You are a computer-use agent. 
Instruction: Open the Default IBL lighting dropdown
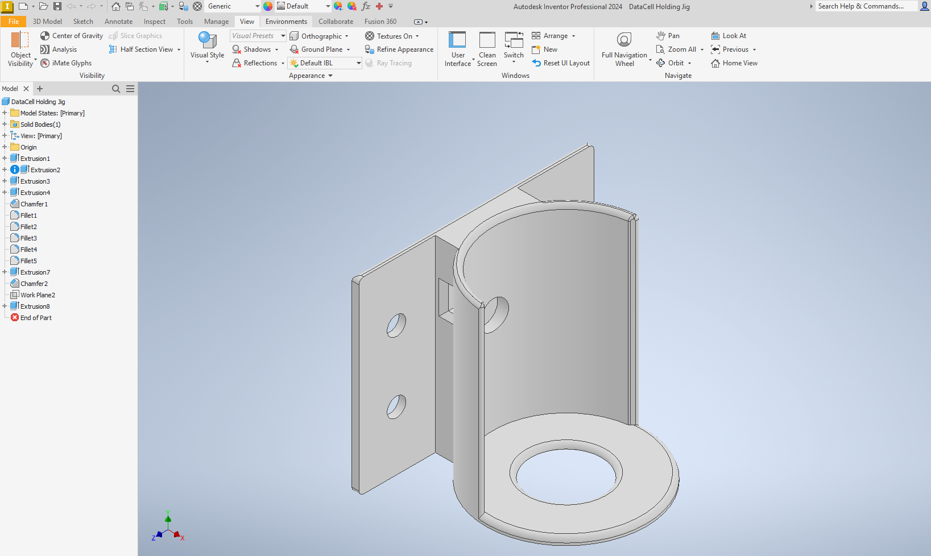pos(358,63)
